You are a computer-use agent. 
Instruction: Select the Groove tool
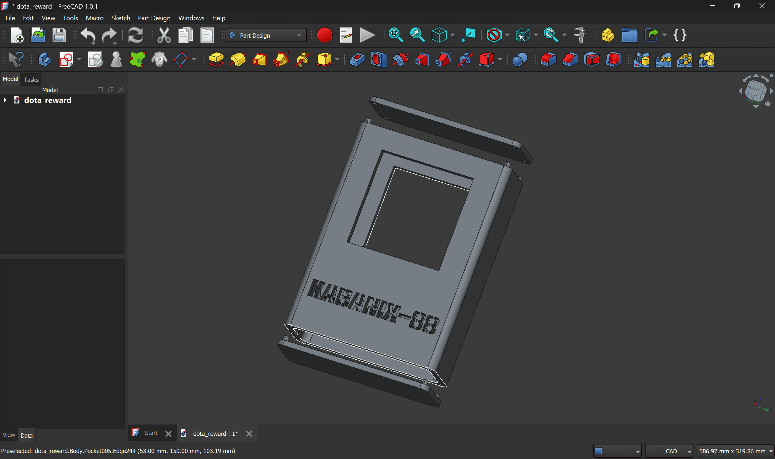tap(401, 59)
